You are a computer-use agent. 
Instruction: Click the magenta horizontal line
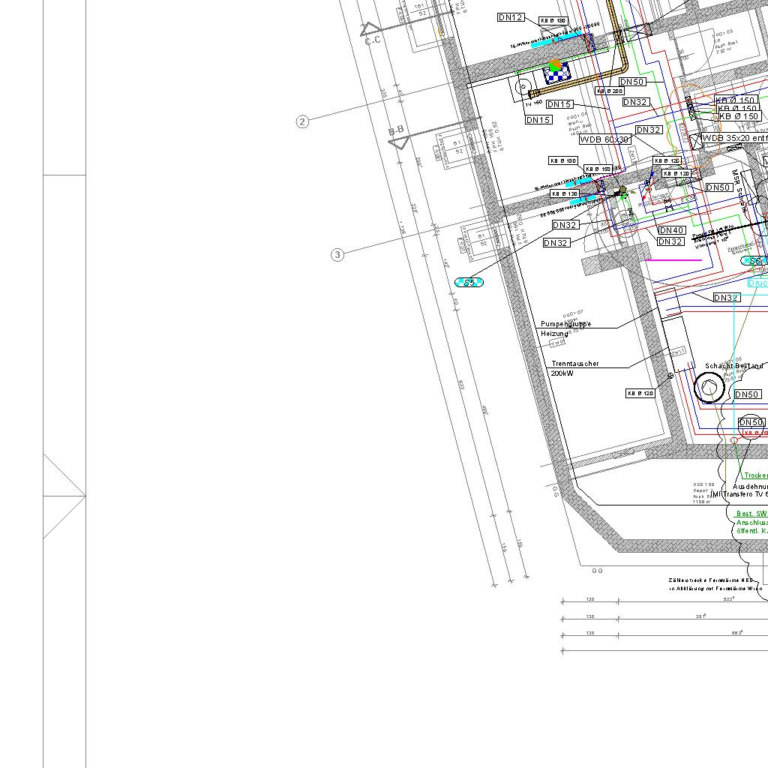tap(673, 260)
